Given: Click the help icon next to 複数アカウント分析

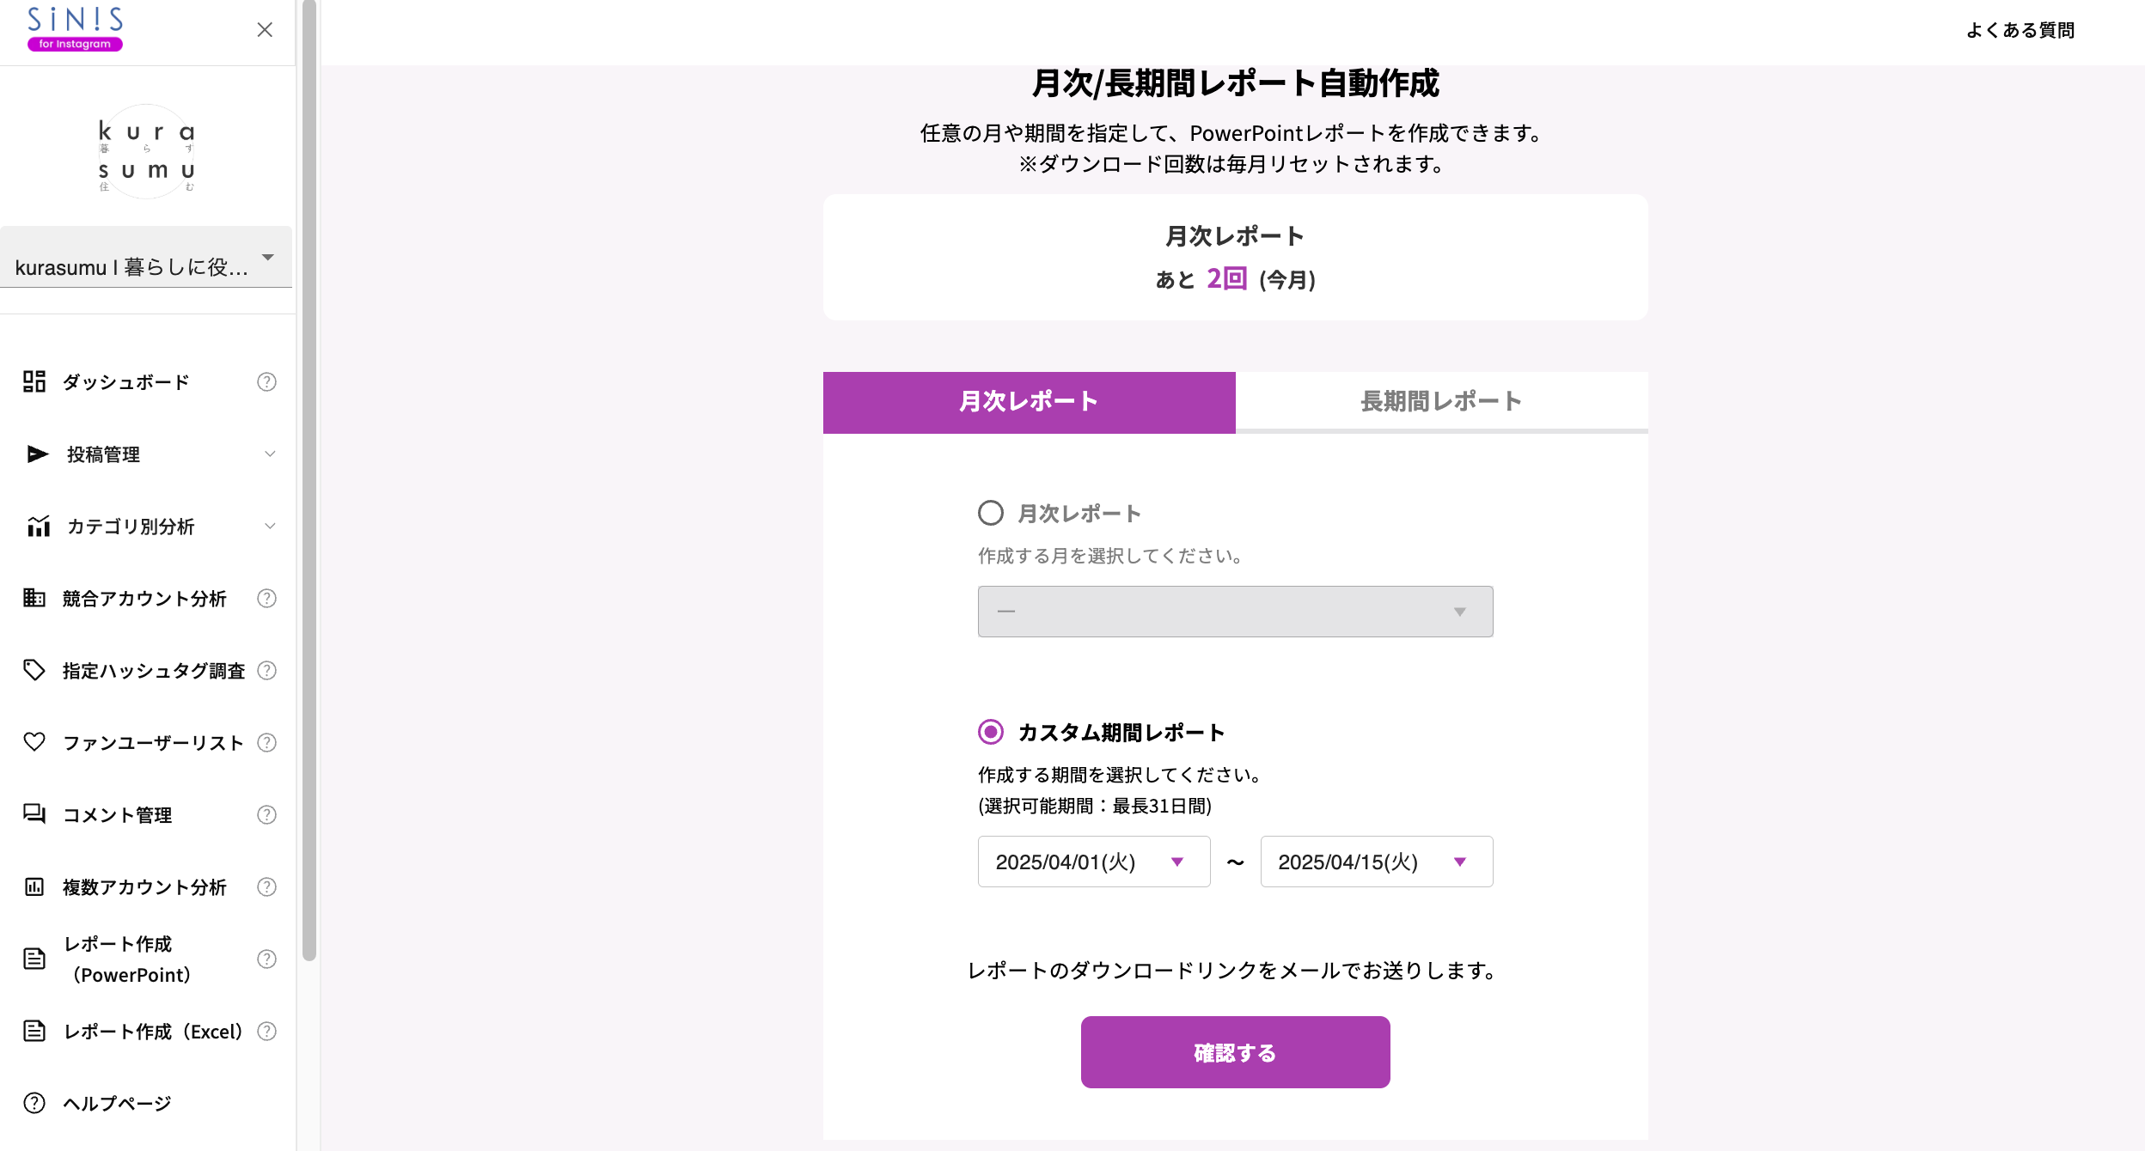Looking at the screenshot, I should 266,887.
